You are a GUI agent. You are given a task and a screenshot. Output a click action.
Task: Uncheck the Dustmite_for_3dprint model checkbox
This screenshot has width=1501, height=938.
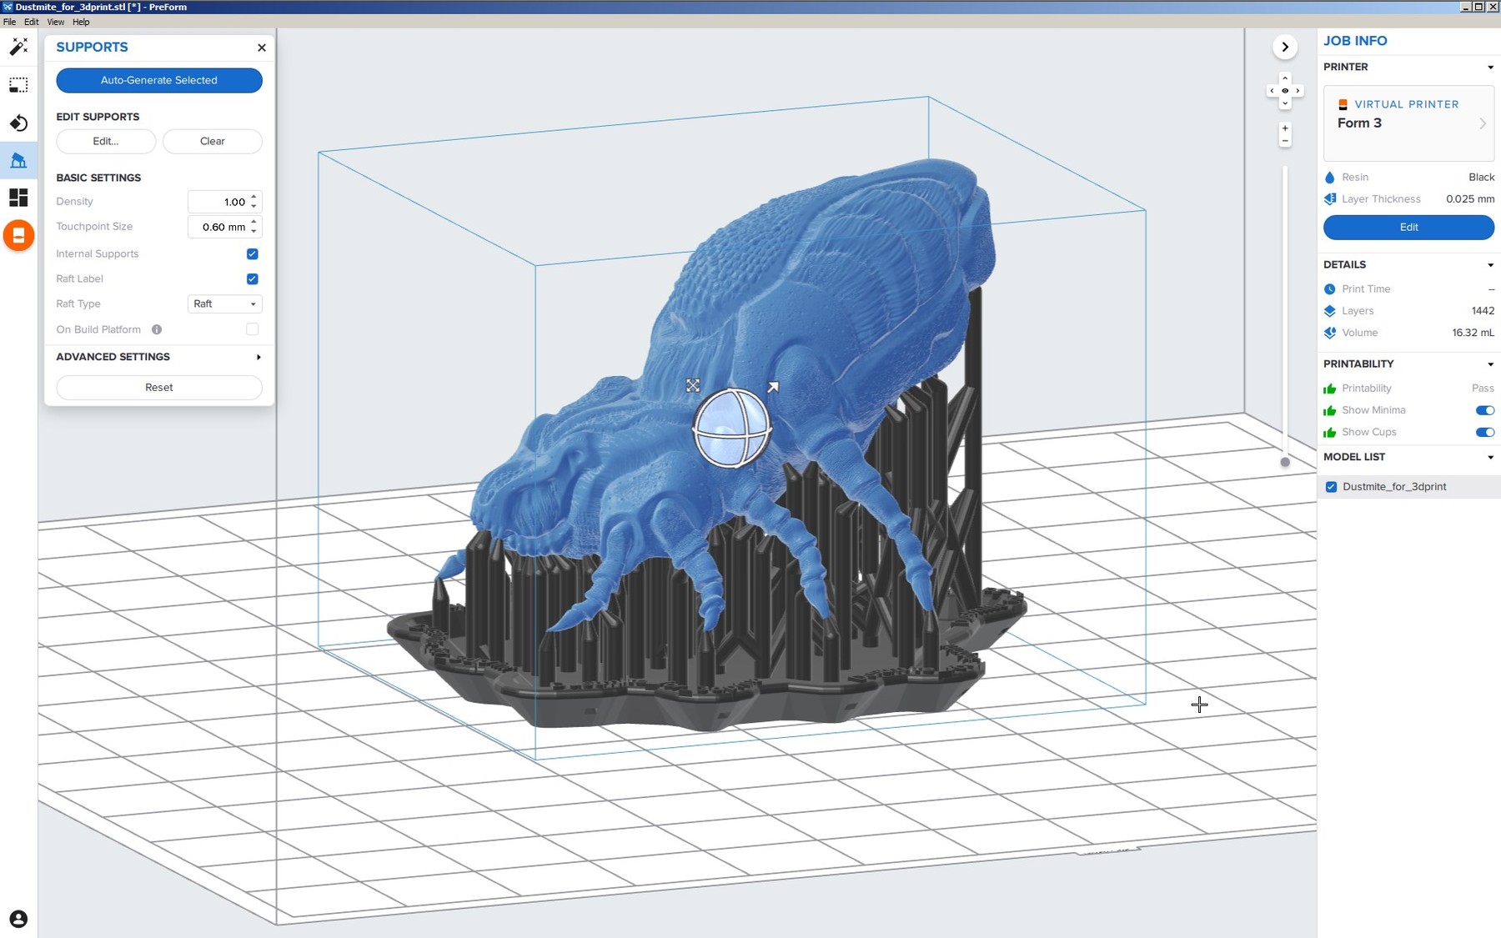[x=1331, y=487]
